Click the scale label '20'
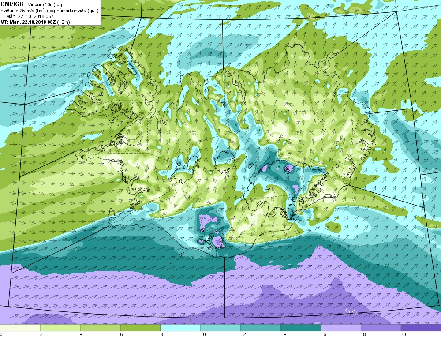Screen dimensions: 441x337 [x=404, y=334]
